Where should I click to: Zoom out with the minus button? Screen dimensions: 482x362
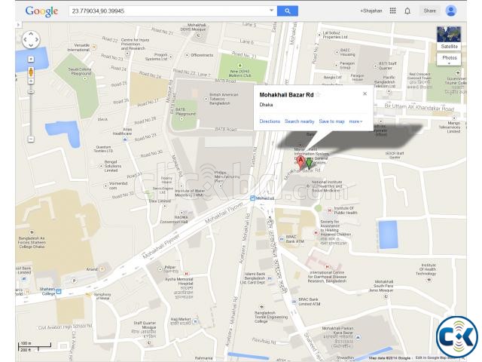coord(31,139)
